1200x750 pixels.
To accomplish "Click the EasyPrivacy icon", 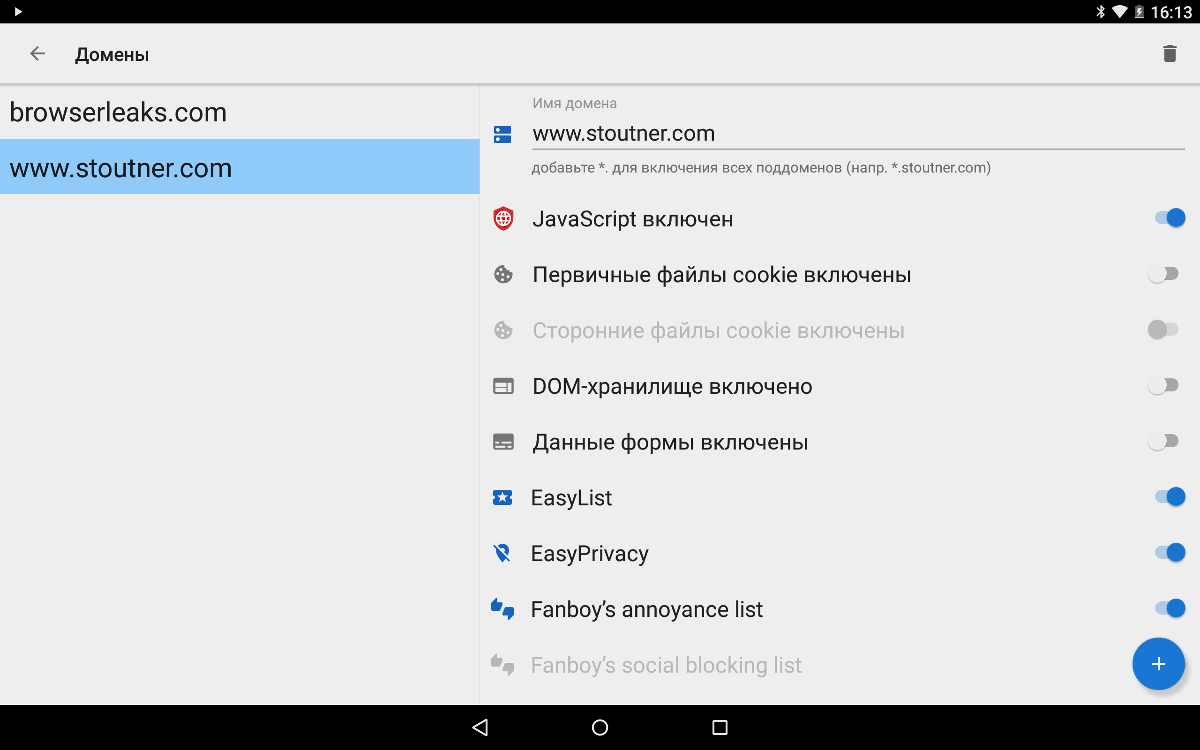I will pyautogui.click(x=502, y=553).
